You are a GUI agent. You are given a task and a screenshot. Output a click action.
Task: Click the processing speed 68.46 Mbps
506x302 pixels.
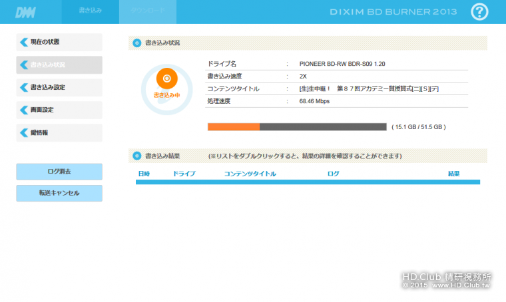(x=314, y=101)
